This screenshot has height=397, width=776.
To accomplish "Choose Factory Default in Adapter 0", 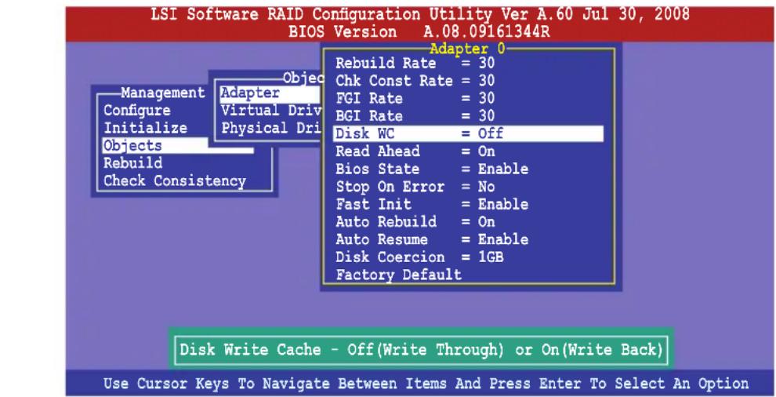I will (x=398, y=275).
